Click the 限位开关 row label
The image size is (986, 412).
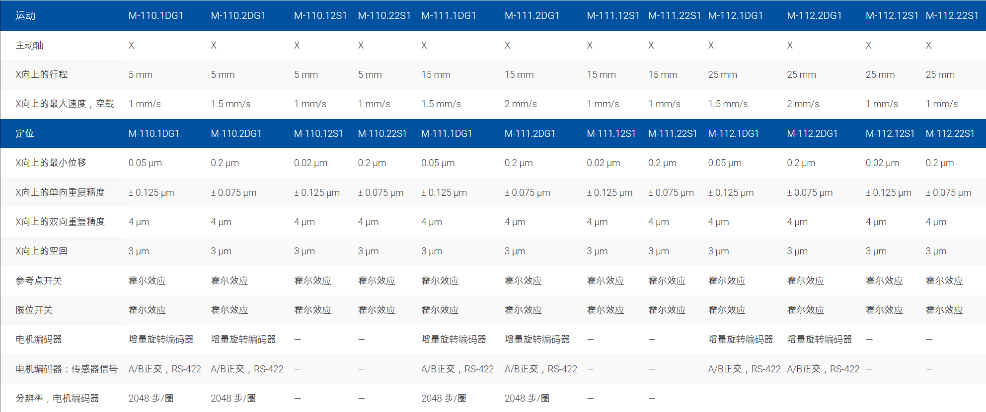click(x=34, y=310)
